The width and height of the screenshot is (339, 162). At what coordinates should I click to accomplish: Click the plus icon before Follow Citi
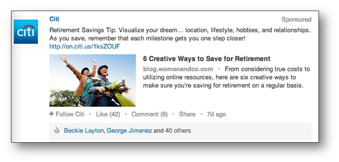(52, 114)
